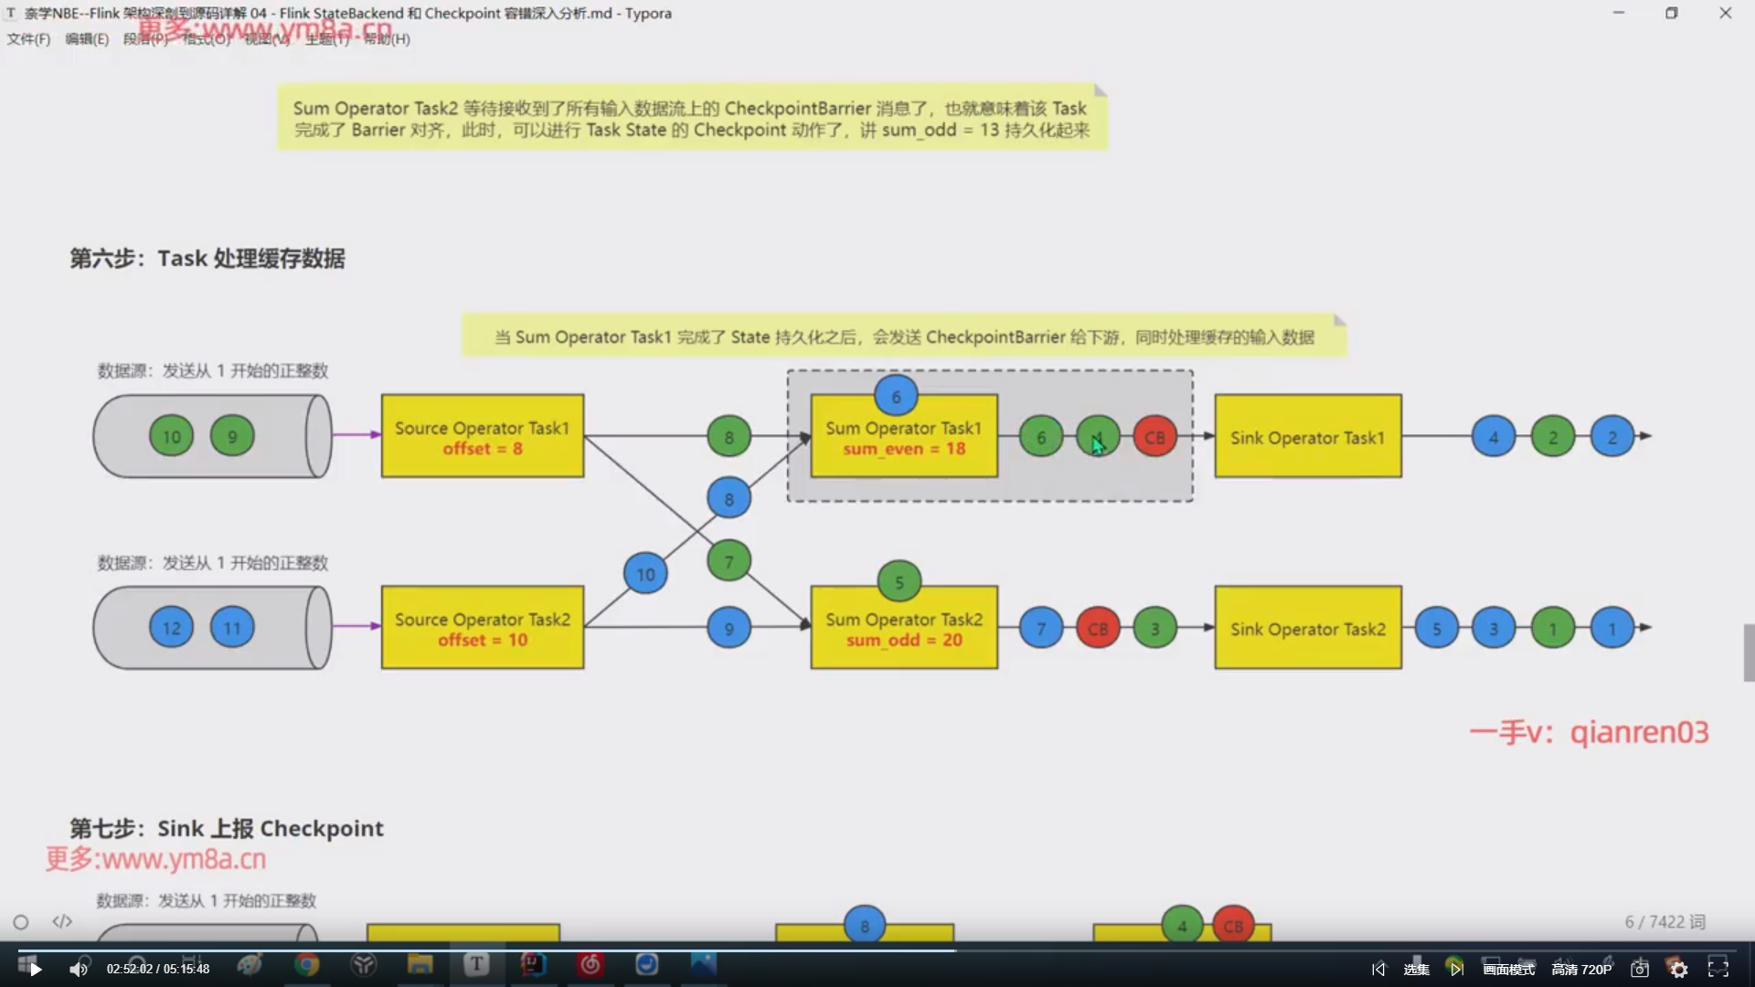Skip to the previous video episode
This screenshot has height=987, width=1755.
pos(1378,969)
